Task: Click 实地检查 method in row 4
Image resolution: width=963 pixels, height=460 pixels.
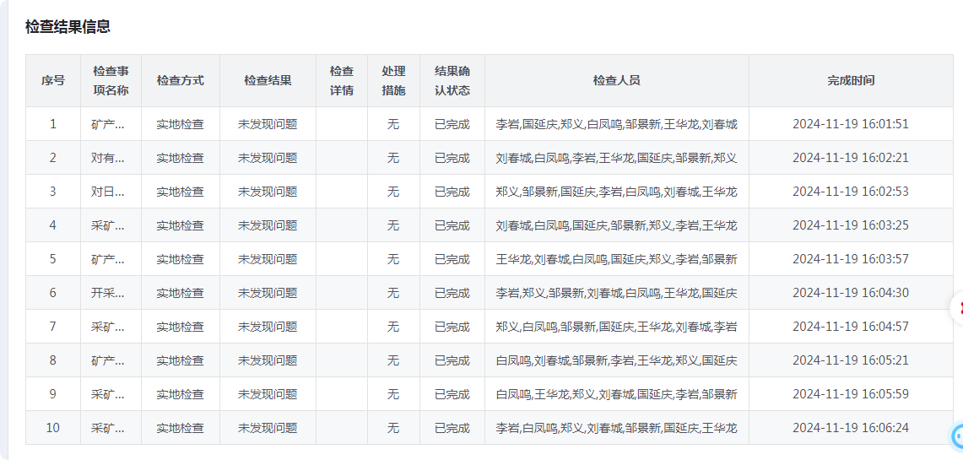Action: click(x=180, y=225)
